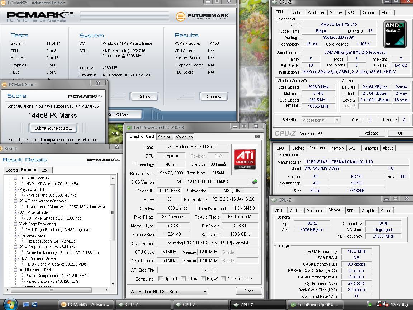
Task: Click the volume icon in system tray
Action: pos(385,305)
